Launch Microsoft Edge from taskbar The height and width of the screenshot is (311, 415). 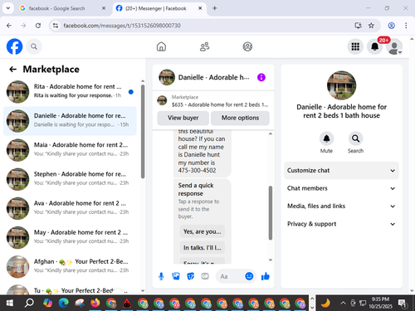click(64, 304)
